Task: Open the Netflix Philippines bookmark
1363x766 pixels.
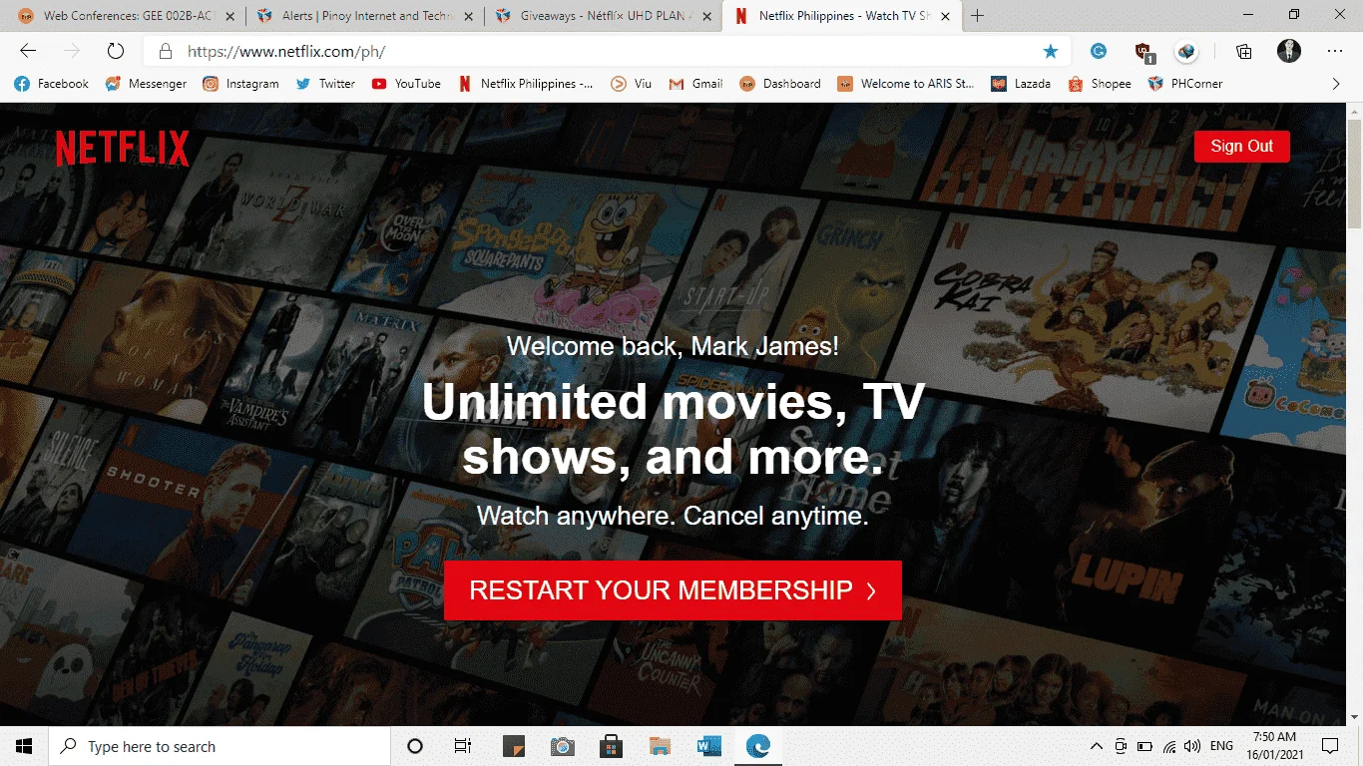Action: tap(525, 84)
